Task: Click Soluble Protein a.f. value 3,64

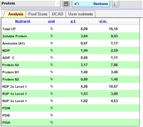Action: (x=84, y=36)
